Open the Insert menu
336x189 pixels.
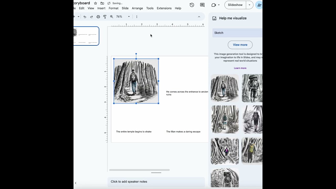101,8
